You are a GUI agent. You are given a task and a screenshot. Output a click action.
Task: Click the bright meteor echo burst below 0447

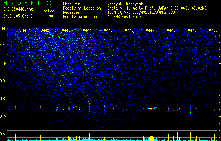[x=152, y=109]
